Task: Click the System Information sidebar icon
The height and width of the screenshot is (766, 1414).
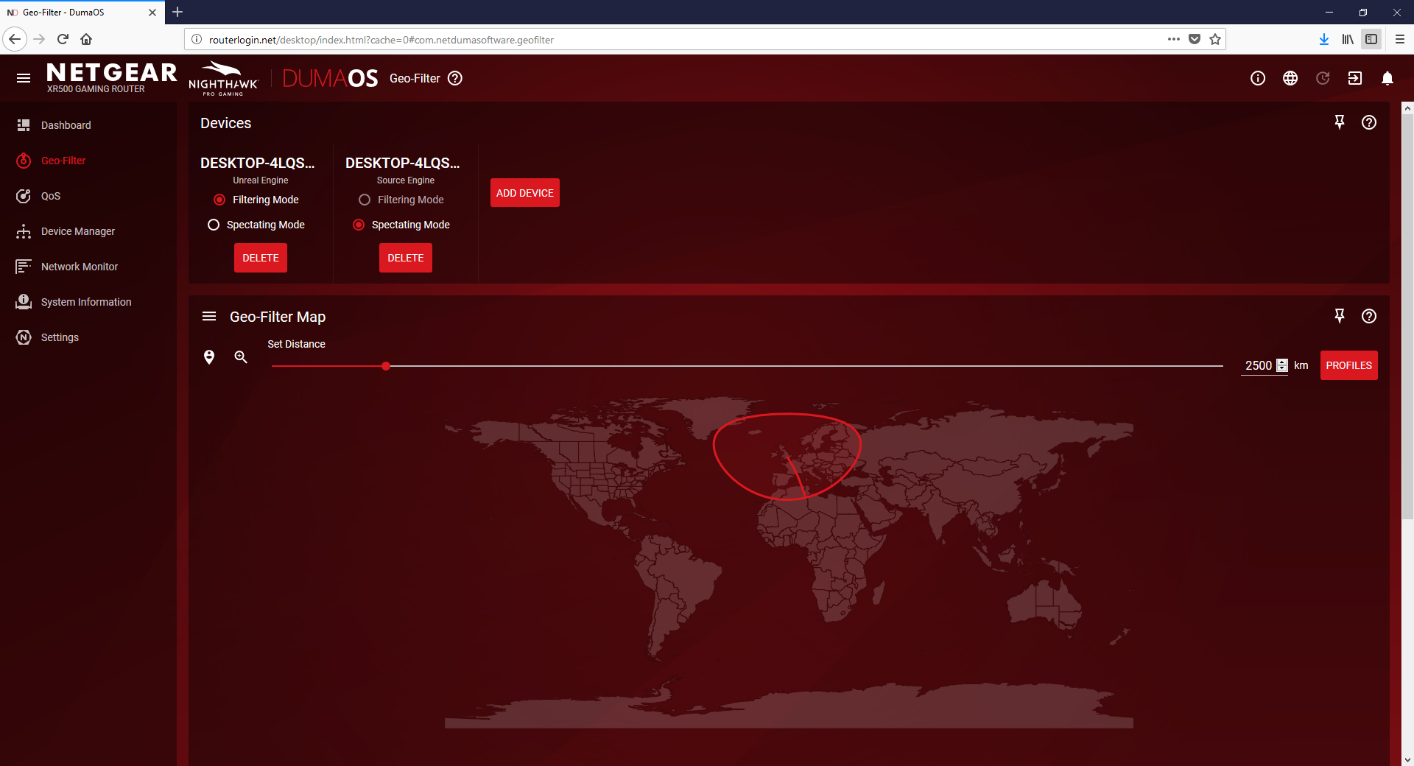Action: coord(24,302)
